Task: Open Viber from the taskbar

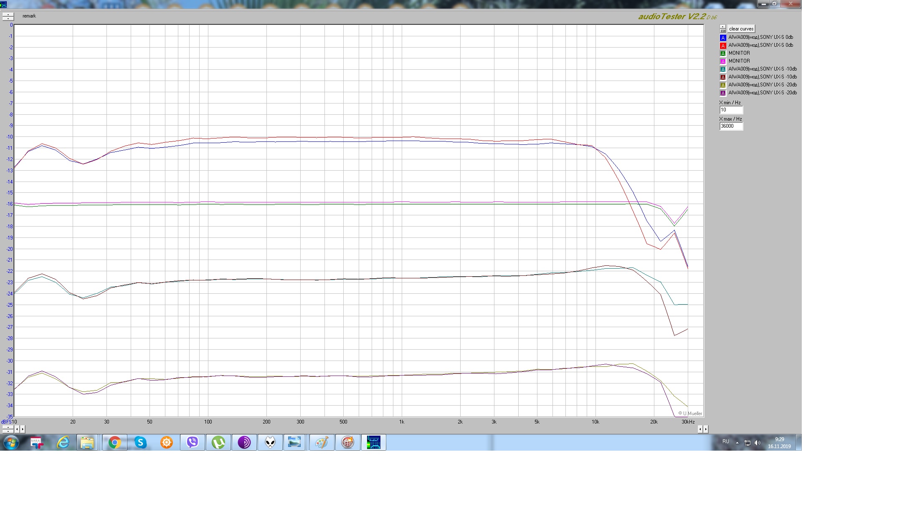Action: [x=193, y=442]
